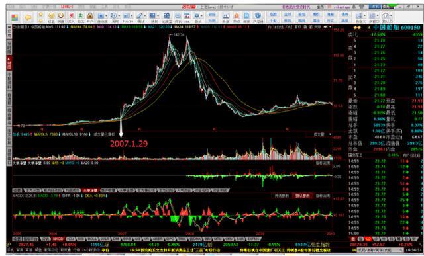Image resolution: width=424 pixels, height=256 pixels.
Task: Open the 论 discussion toolbar icon
Action: (166, 17)
